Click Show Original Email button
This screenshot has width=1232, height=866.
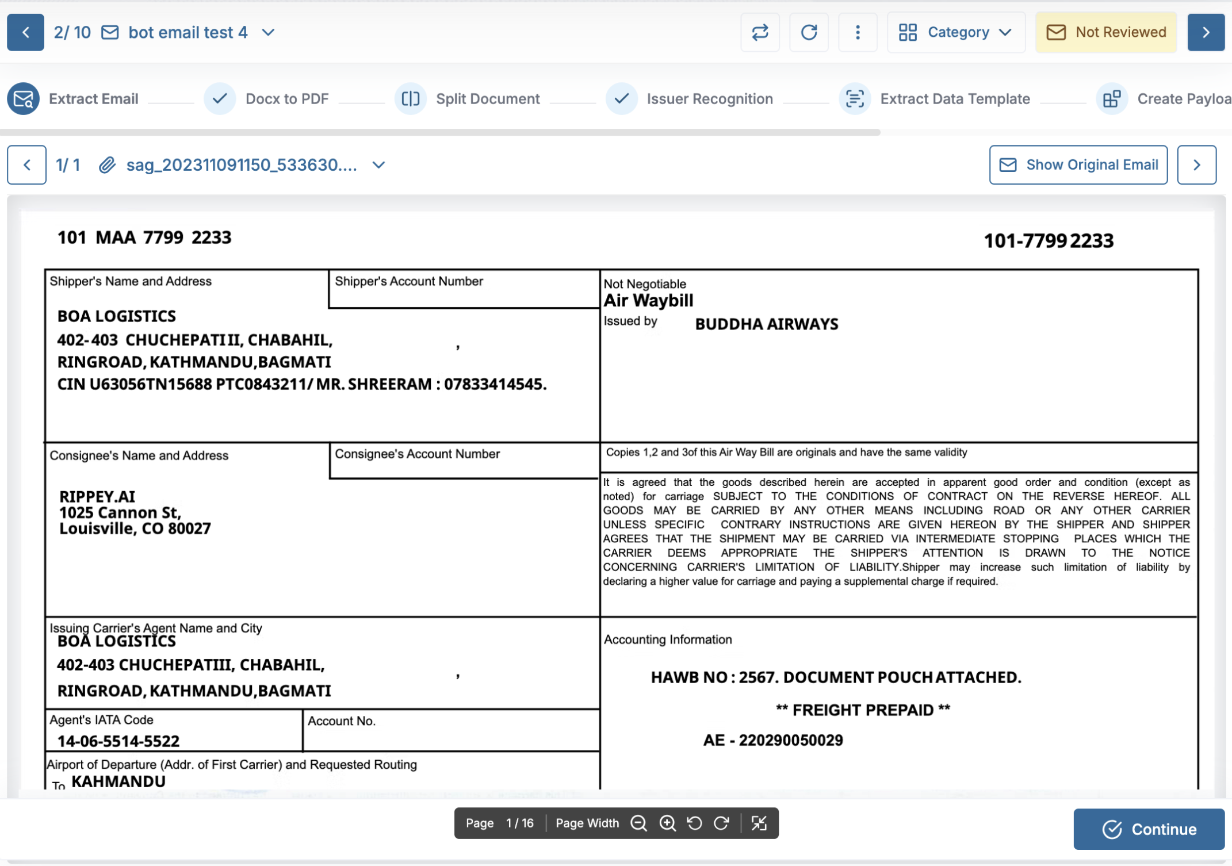(1078, 165)
